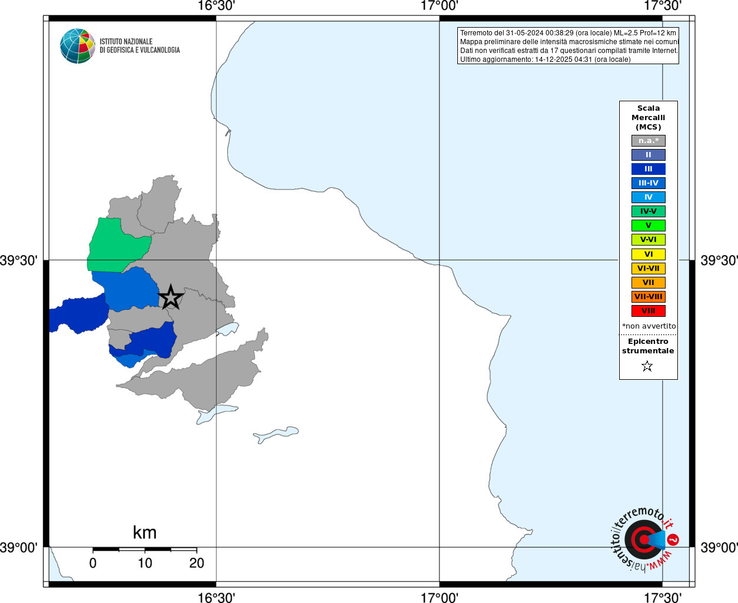This screenshot has height=603, width=738.
Task: Select the VI-VII intensity legend swatch
Action: click(x=649, y=269)
